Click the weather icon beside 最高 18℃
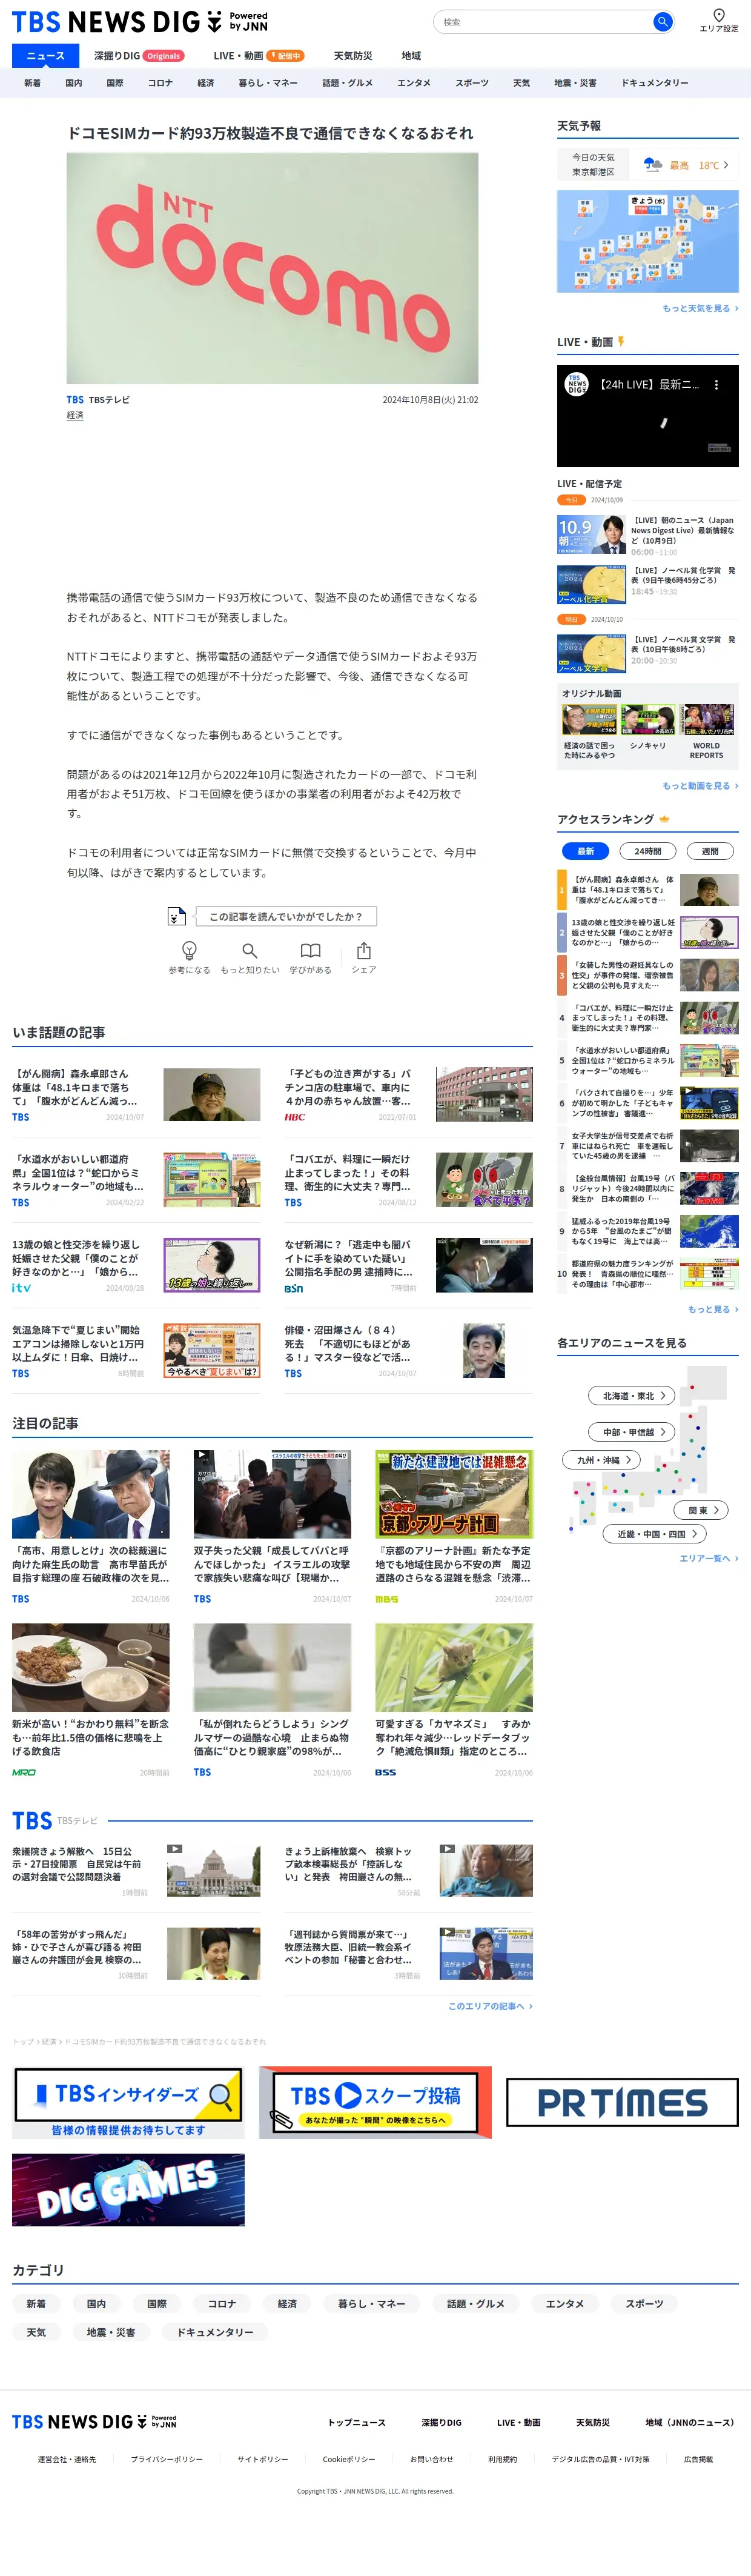Image resolution: width=751 pixels, height=2576 pixels. coord(653,165)
